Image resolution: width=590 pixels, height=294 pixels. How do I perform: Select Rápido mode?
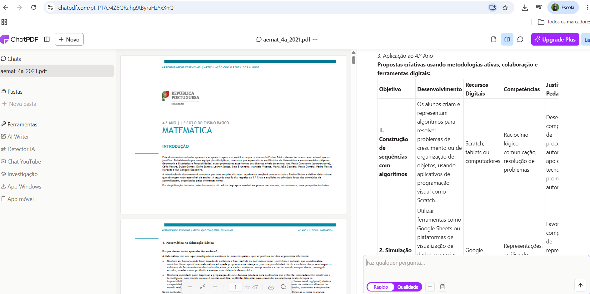pyautogui.click(x=381, y=287)
